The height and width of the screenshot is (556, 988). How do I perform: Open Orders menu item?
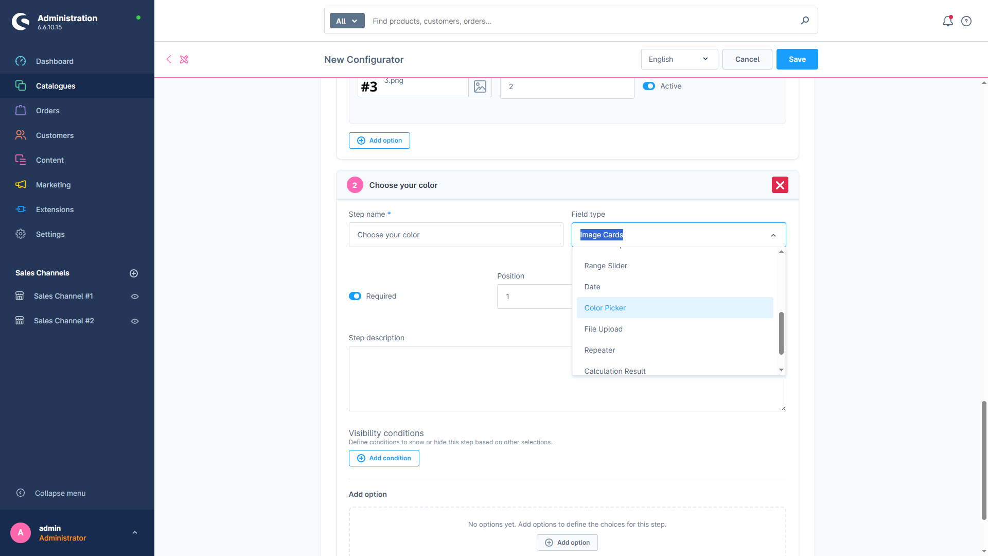(x=77, y=111)
